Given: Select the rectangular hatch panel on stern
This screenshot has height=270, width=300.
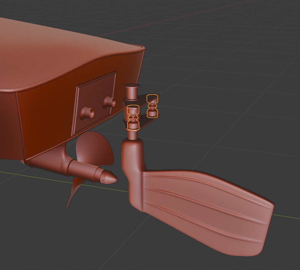Looking at the screenshot, I should click(94, 103).
